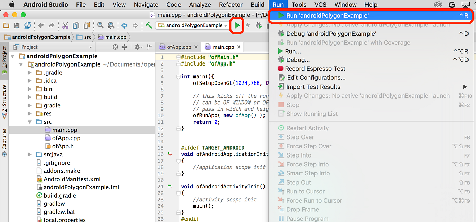Expand the build folder
The height and width of the screenshot is (222, 476).
tap(30, 97)
